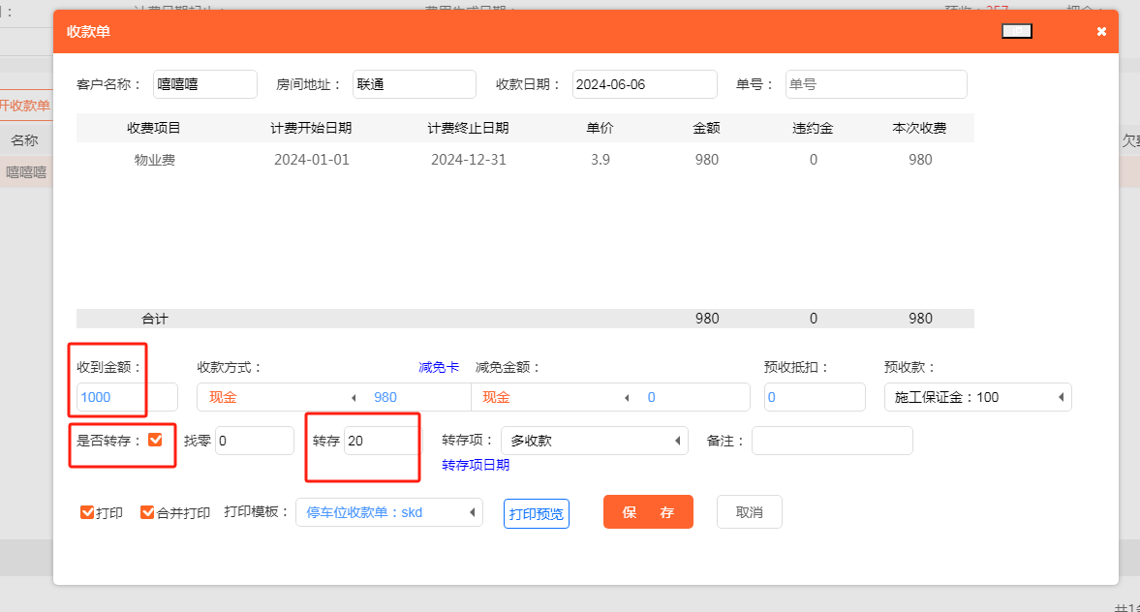Focus the 找零 input field
Image resolution: width=1140 pixels, height=612 pixels.
pyautogui.click(x=254, y=441)
